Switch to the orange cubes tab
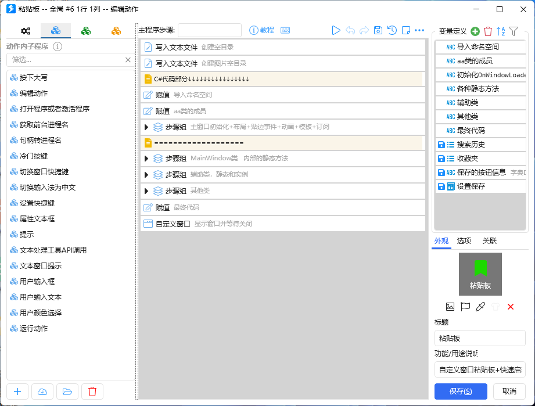 116,31
